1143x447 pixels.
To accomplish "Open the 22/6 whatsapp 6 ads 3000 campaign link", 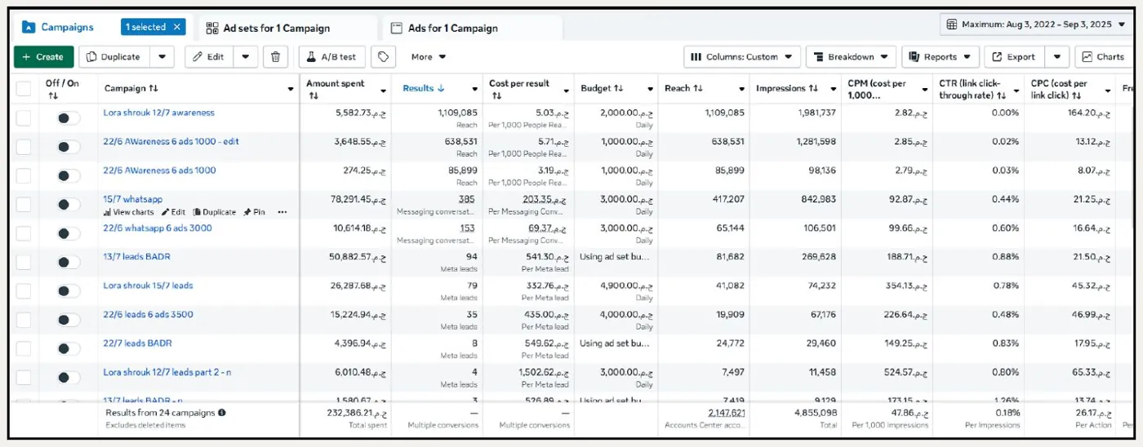I will (x=157, y=228).
